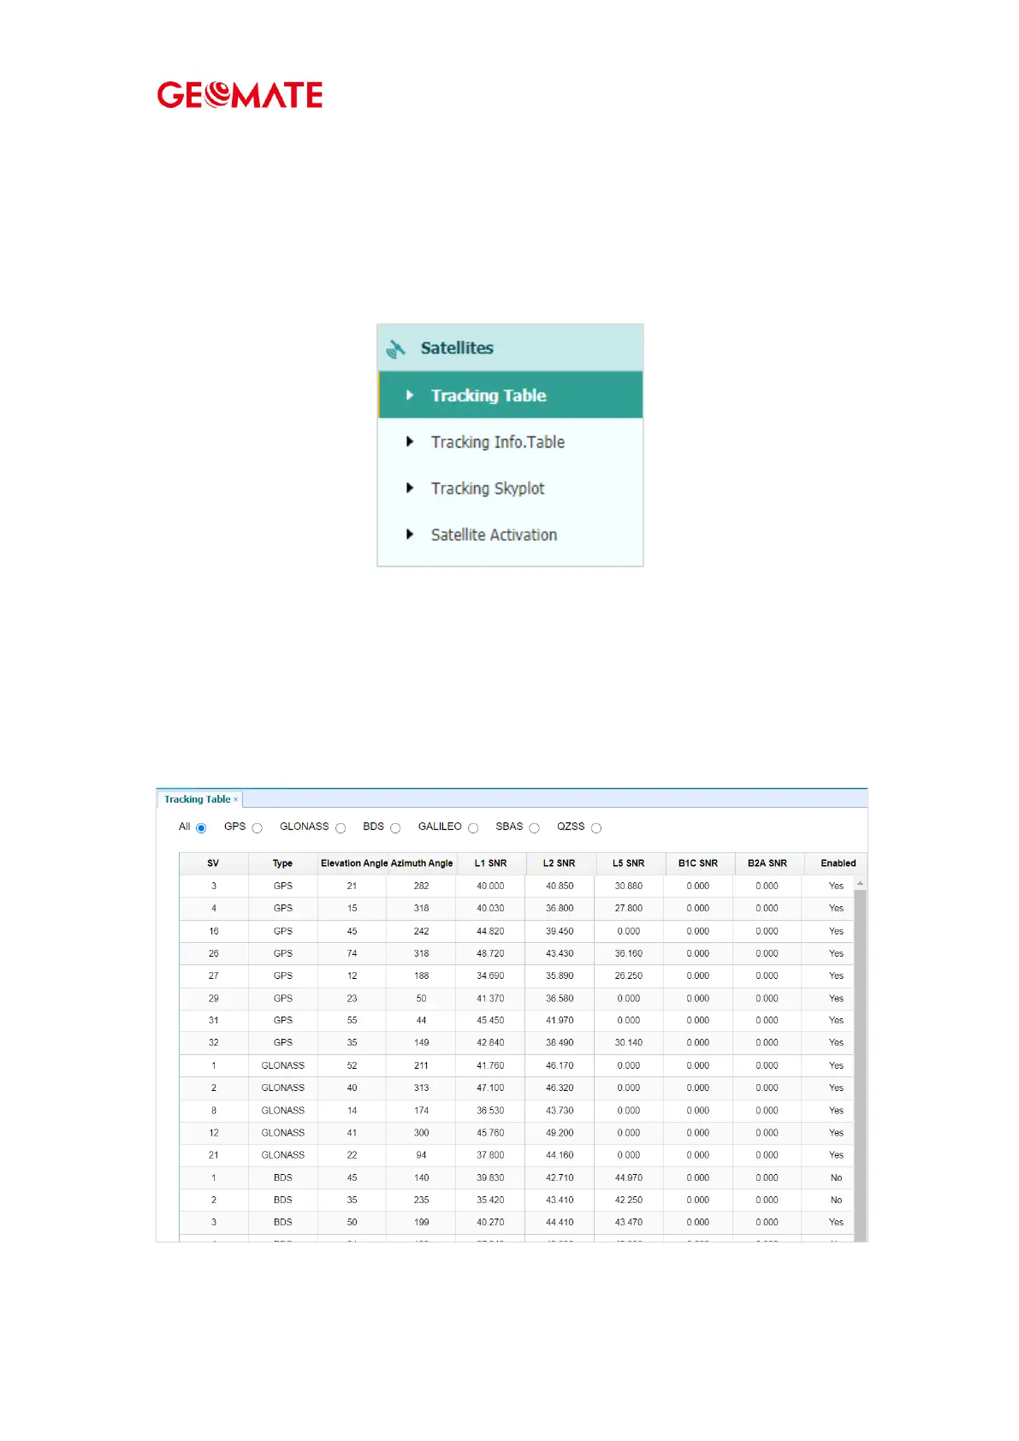Image resolution: width=1019 pixels, height=1441 pixels.
Task: Select the SBAS radio button
Action: coord(534,827)
